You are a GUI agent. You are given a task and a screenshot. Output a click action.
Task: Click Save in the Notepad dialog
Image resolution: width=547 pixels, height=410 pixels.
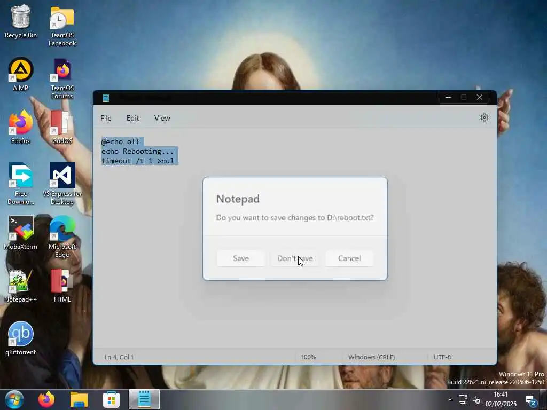click(x=241, y=258)
